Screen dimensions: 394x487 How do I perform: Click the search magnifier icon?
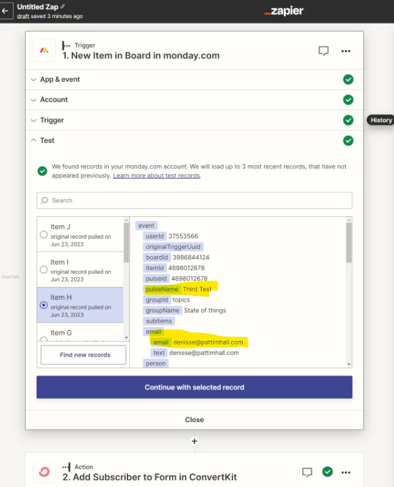click(x=45, y=200)
